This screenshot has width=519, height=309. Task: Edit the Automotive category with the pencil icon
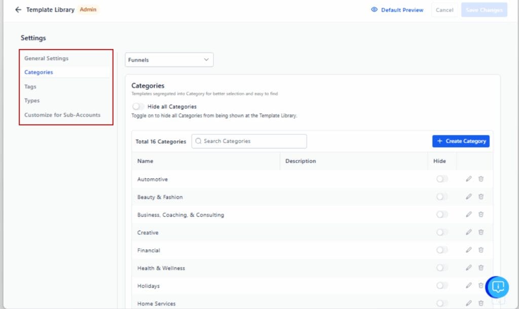(468, 179)
